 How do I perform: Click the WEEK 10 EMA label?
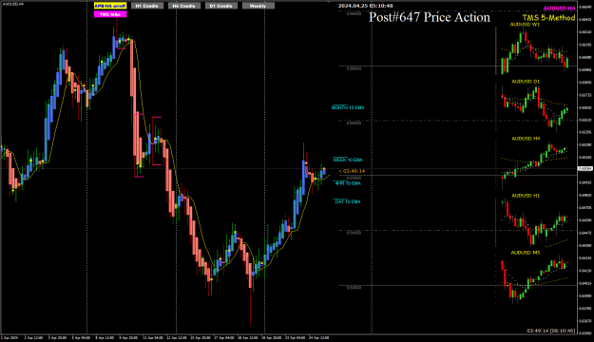(348, 160)
